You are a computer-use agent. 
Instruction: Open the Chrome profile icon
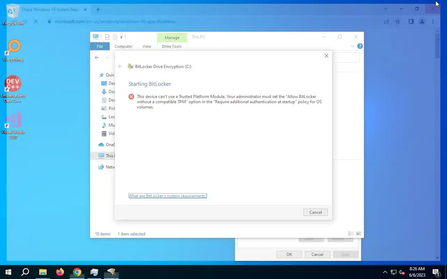422,21
